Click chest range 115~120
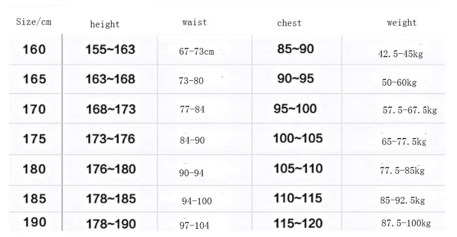The height and width of the screenshot is (237, 457). [x=298, y=223]
